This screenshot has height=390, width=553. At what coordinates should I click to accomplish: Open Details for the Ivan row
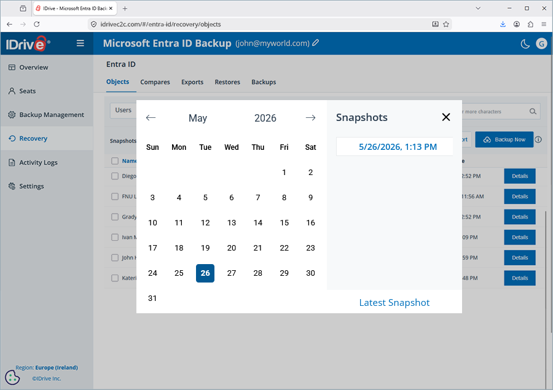(519, 237)
